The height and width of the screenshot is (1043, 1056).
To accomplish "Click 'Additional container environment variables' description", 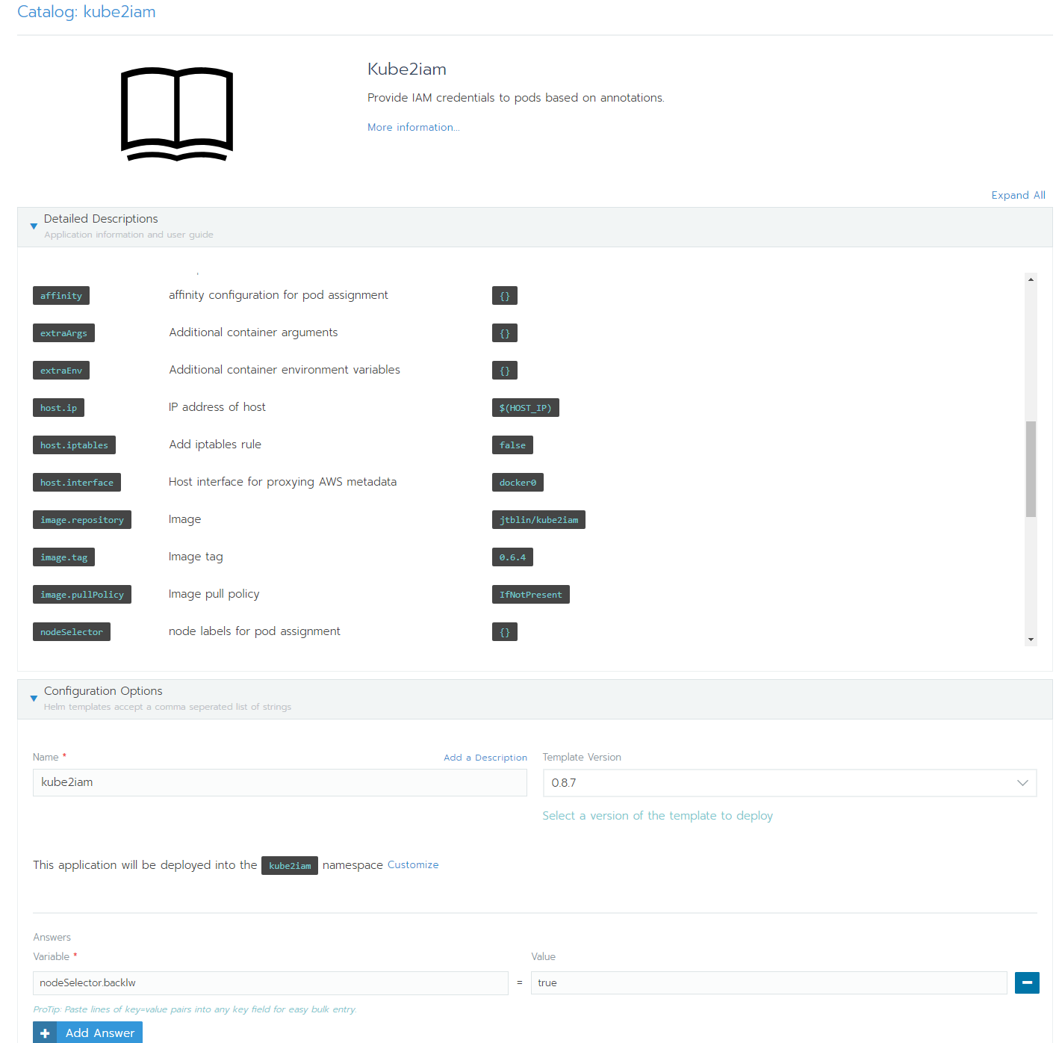I will point(285,370).
